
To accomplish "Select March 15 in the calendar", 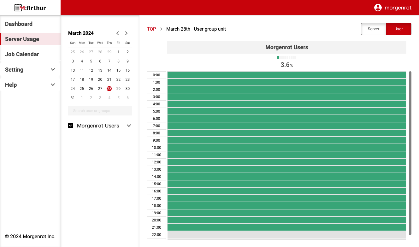I will click(118, 70).
